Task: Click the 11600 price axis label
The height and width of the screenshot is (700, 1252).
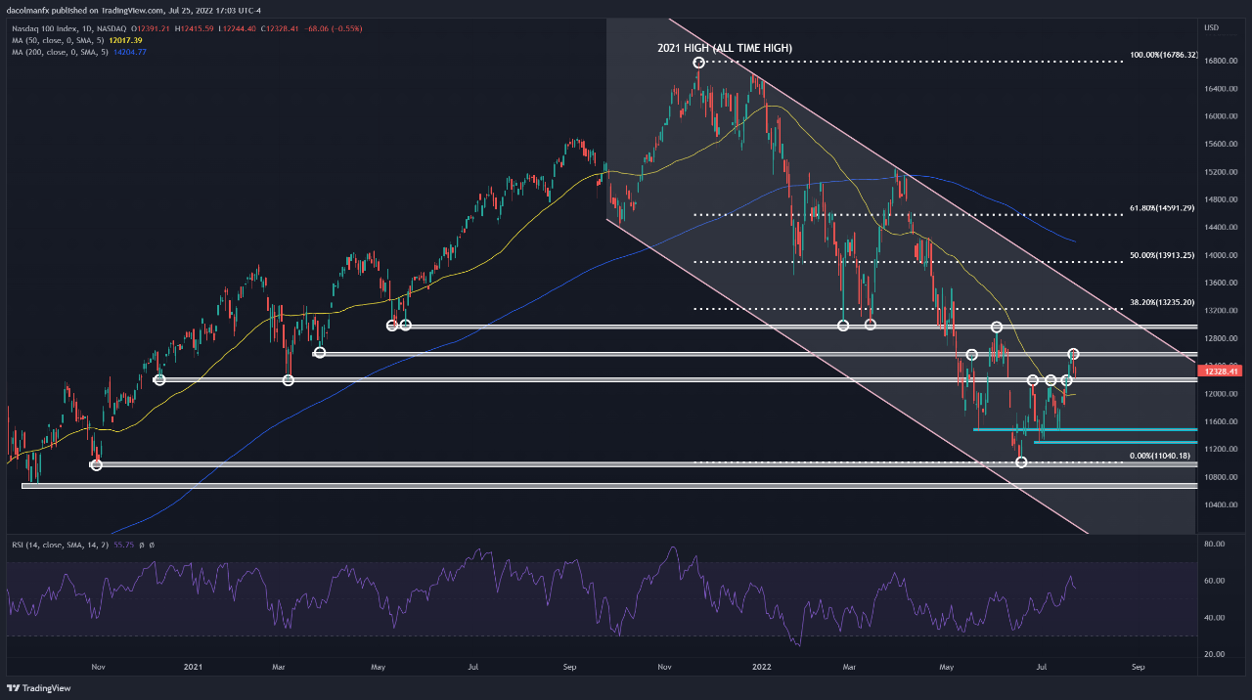Action: [x=1219, y=421]
